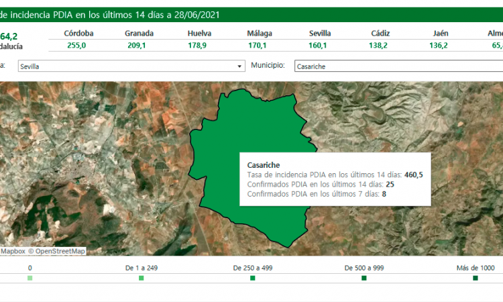Click the Málaga province column
This screenshot has height=302, width=503.
(x=260, y=39)
